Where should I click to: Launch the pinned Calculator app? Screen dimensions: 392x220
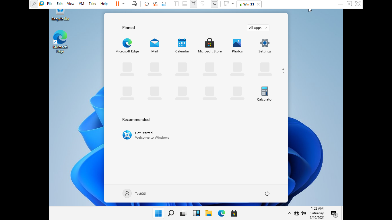pyautogui.click(x=265, y=94)
